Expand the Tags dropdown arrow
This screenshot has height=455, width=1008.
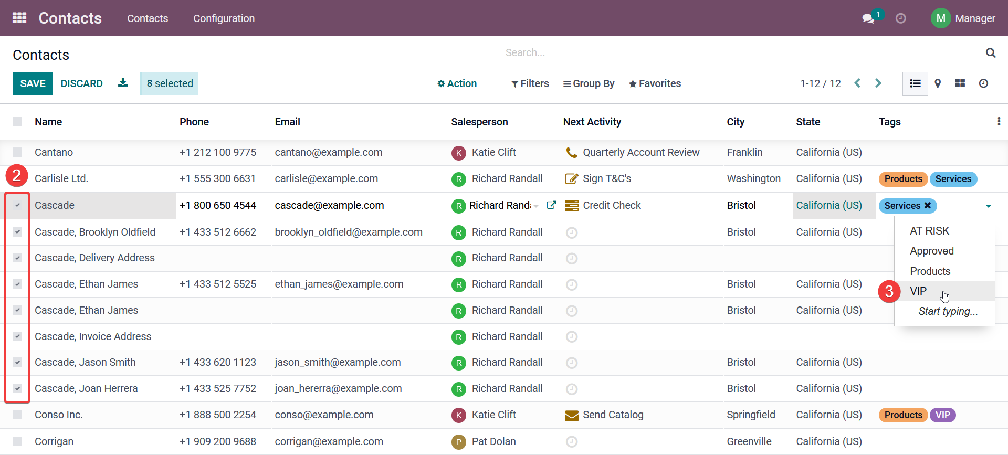pos(988,206)
